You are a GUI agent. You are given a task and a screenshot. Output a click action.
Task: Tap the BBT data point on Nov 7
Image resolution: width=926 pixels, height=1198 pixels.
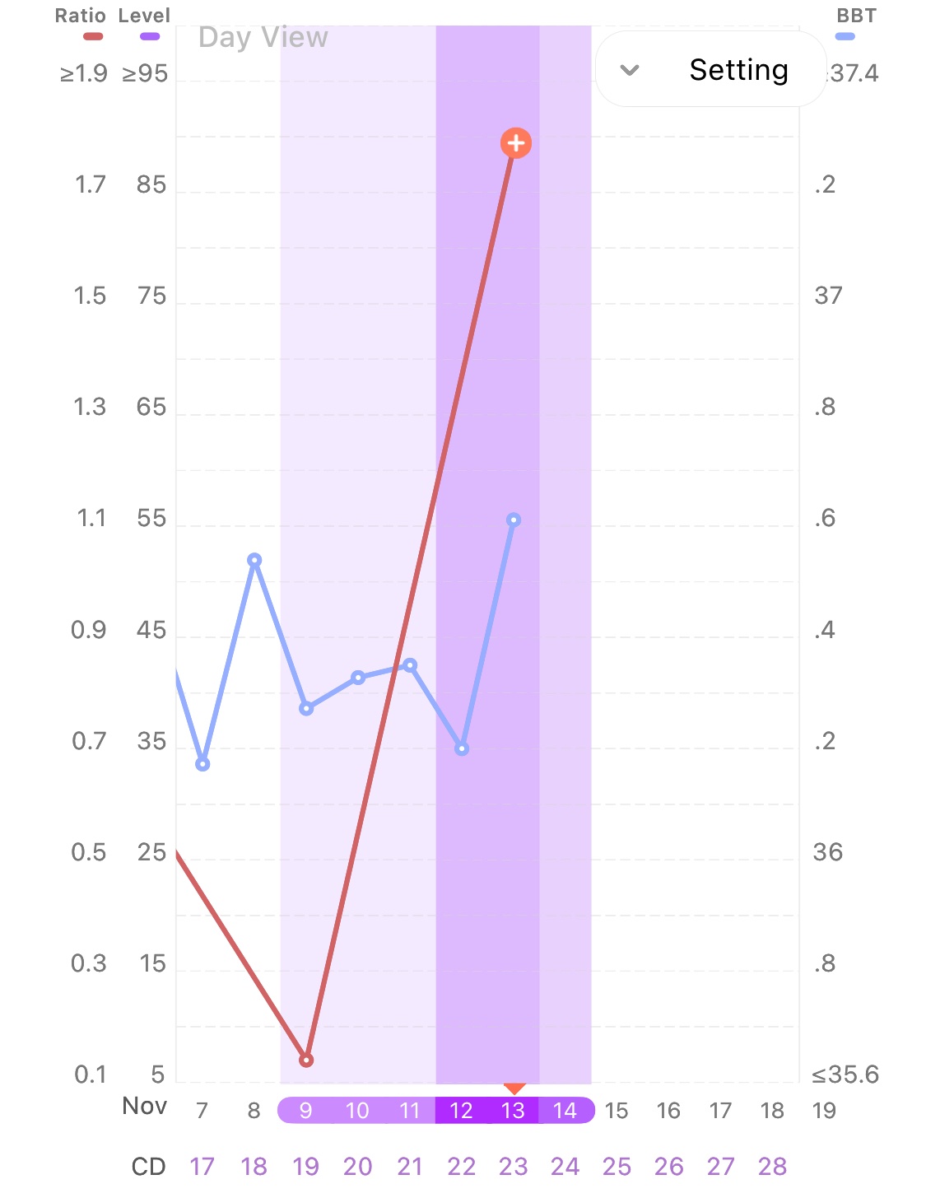click(202, 764)
